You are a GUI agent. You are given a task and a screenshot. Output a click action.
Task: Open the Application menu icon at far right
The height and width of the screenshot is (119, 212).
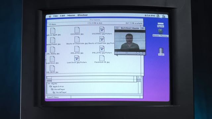(x=164, y=16)
